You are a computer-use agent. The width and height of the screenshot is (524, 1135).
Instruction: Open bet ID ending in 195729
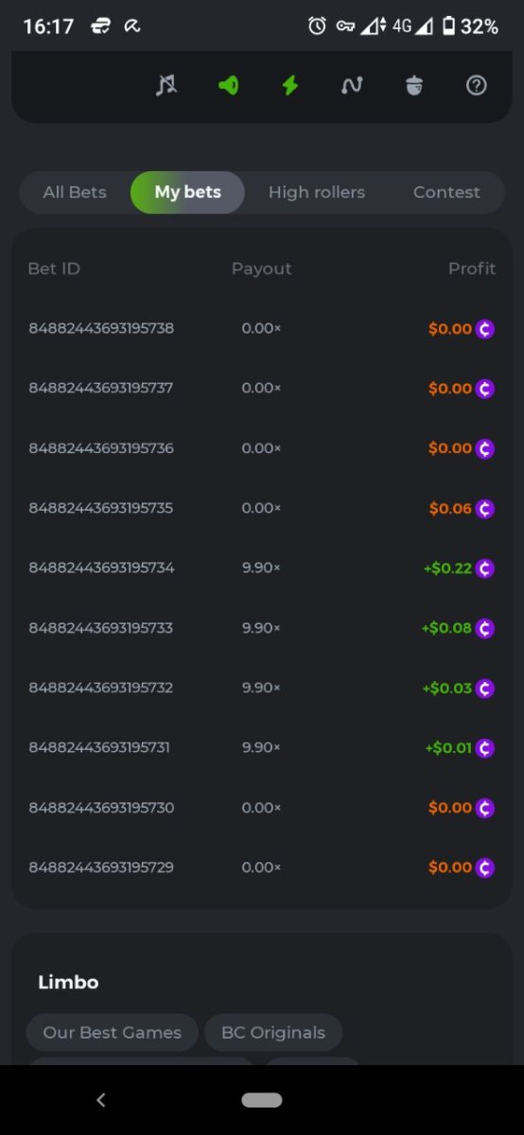tap(101, 867)
